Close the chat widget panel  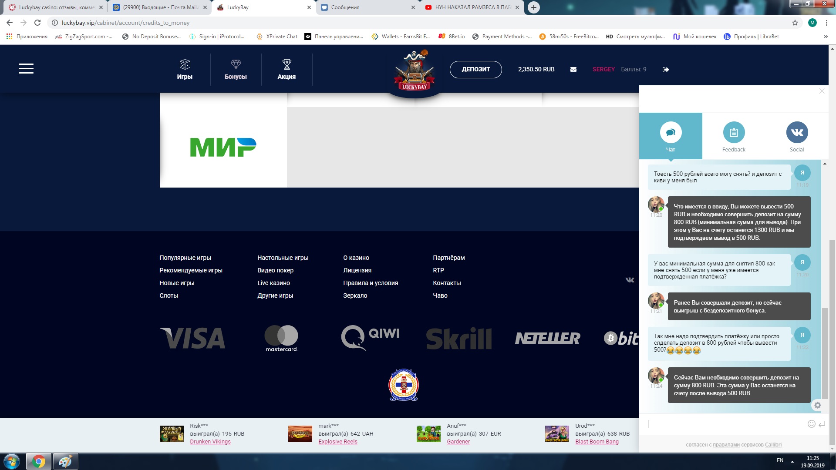tap(822, 91)
